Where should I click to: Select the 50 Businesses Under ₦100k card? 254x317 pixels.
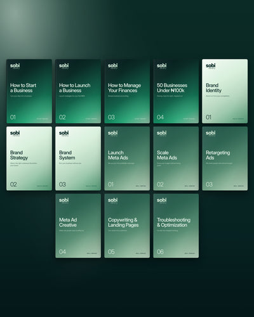pyautogui.click(x=176, y=91)
